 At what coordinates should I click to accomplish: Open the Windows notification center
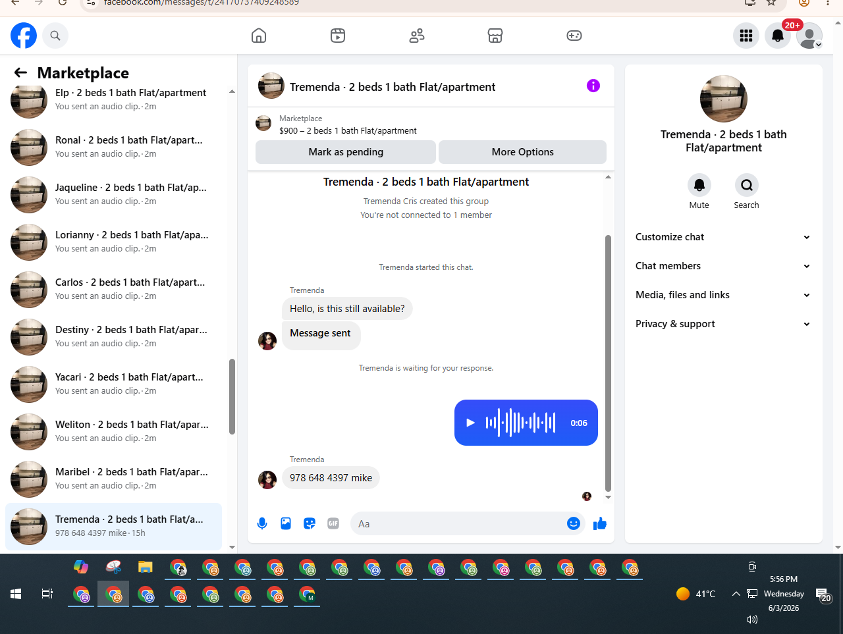823,595
